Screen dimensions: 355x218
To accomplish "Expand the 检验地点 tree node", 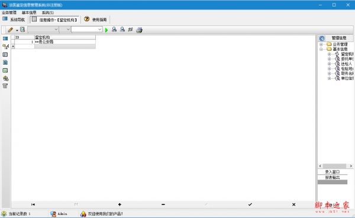I will (x=329, y=69).
